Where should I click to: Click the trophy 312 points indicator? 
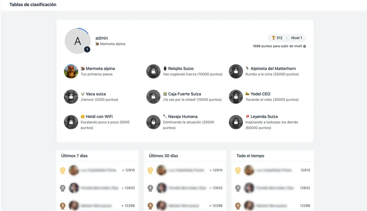click(x=277, y=38)
